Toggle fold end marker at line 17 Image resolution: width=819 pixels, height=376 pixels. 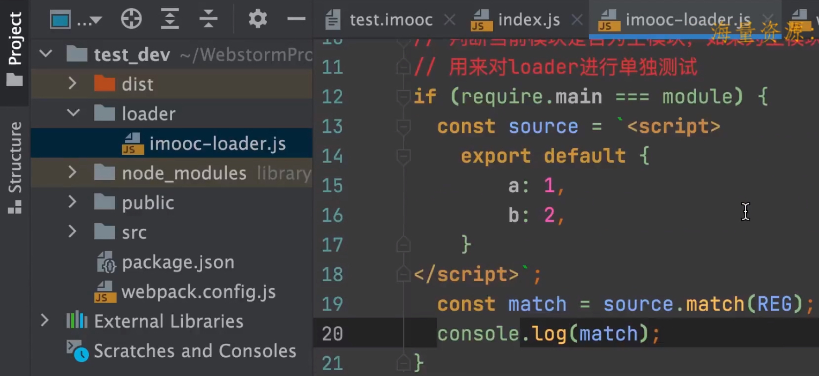(403, 245)
